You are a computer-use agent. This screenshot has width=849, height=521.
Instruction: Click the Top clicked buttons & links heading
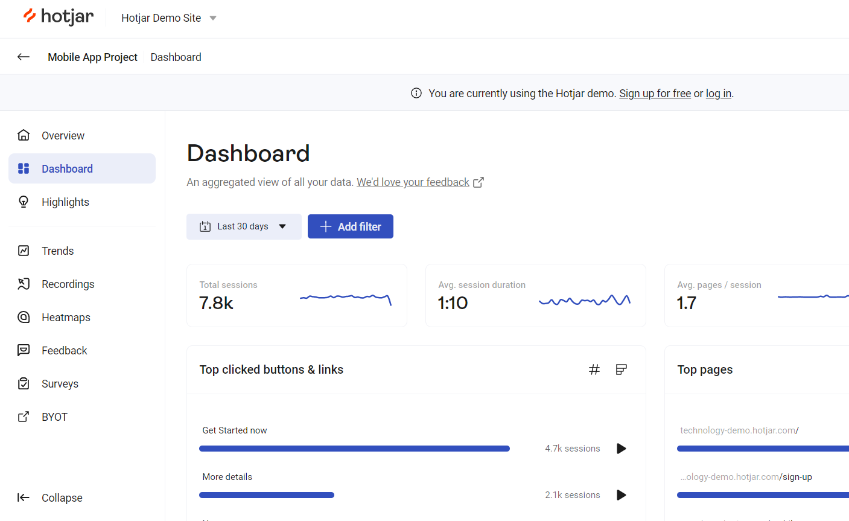pos(272,369)
